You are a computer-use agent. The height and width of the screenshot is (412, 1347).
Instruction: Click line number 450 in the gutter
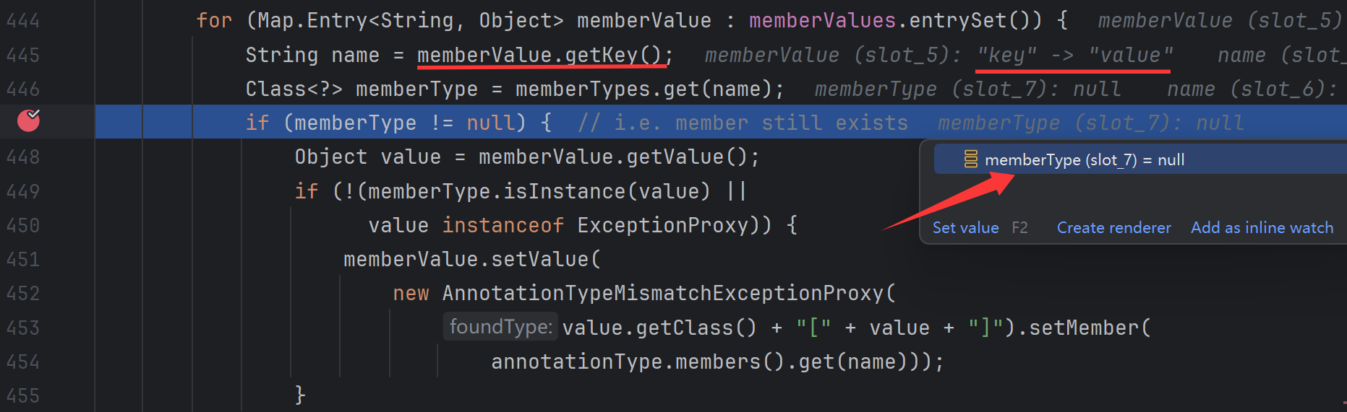(23, 226)
